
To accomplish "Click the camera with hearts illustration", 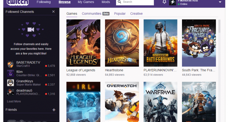I will (31, 30).
